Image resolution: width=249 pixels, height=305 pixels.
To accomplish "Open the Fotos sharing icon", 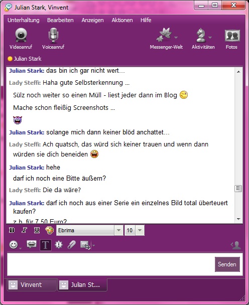I will pyautogui.click(x=232, y=36).
